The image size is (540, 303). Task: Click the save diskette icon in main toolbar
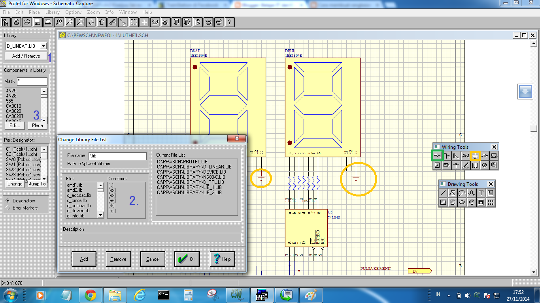(37, 22)
